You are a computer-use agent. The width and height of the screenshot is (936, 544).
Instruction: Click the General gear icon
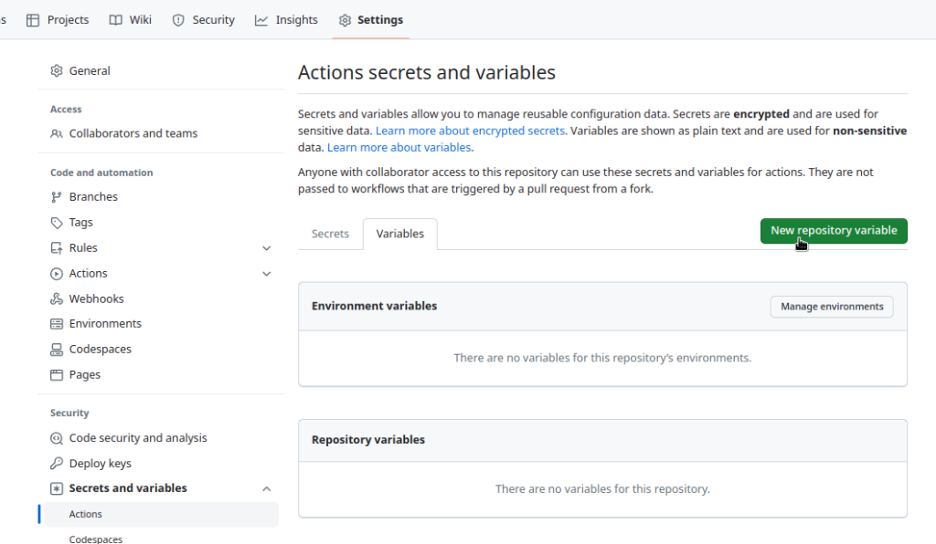click(57, 70)
